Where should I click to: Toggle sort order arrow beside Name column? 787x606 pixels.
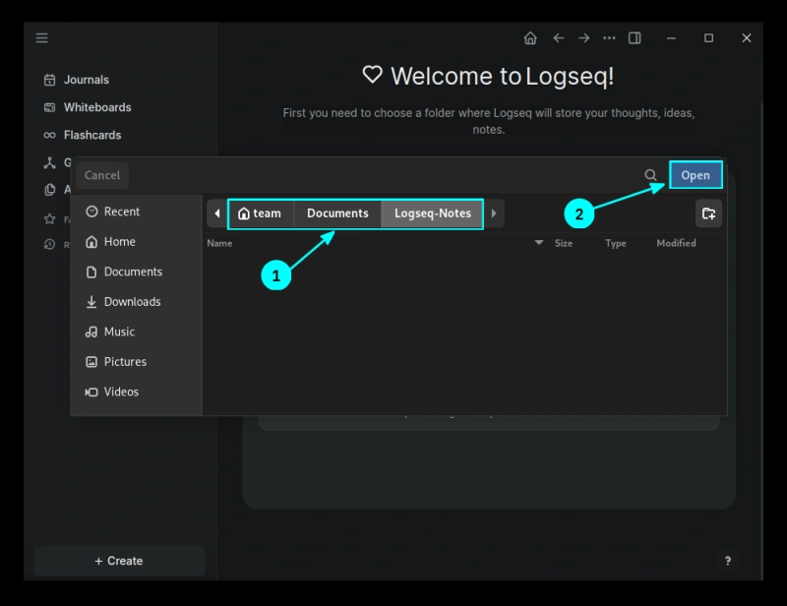(x=538, y=243)
